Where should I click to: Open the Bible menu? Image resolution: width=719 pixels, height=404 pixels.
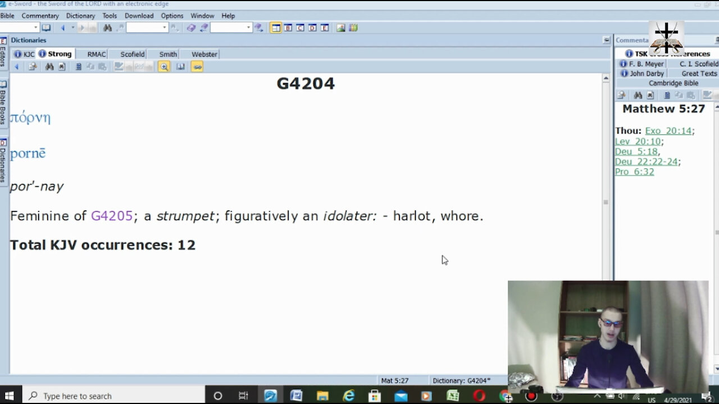click(x=7, y=16)
